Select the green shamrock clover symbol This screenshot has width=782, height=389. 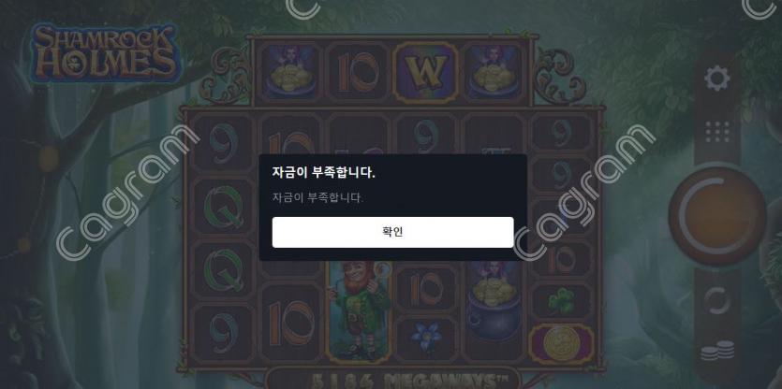point(561,301)
